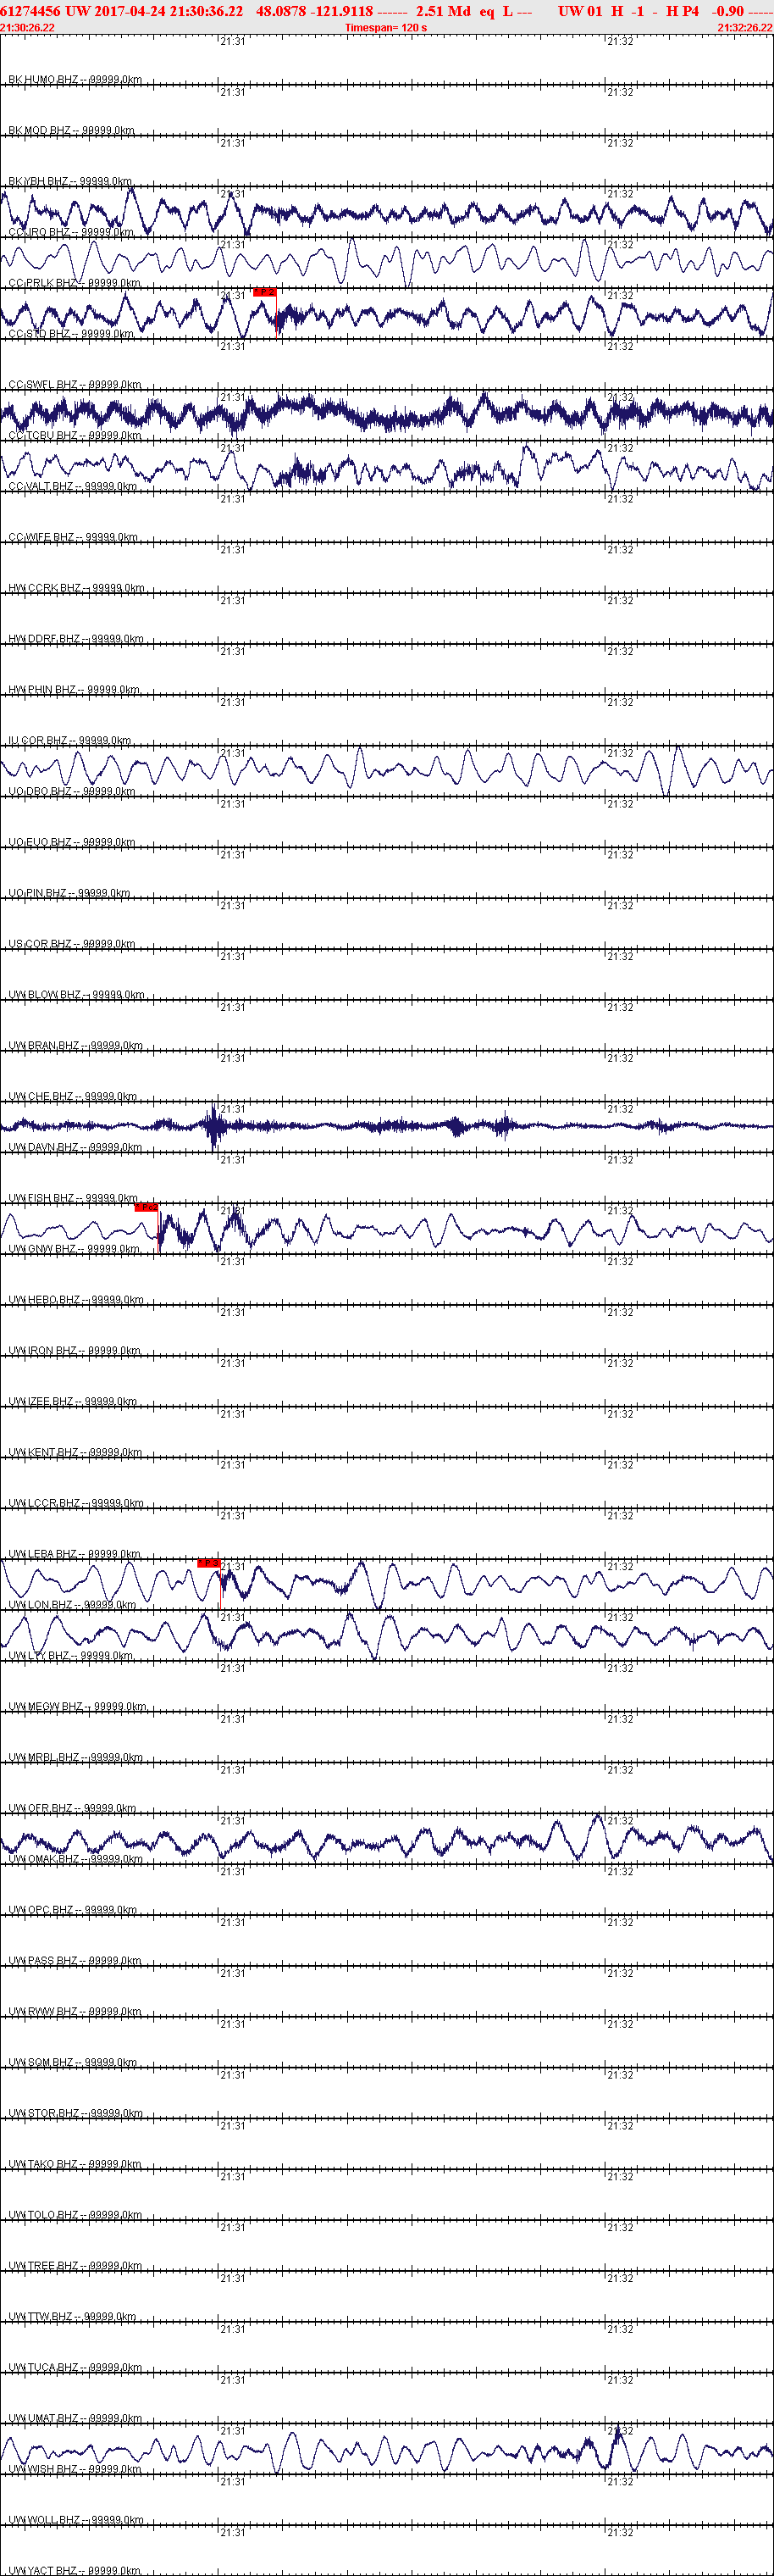Screen dimensions: 774x2576
Task: Click the coordinates 48.0878 -121.9118
Action: [x=315, y=11]
